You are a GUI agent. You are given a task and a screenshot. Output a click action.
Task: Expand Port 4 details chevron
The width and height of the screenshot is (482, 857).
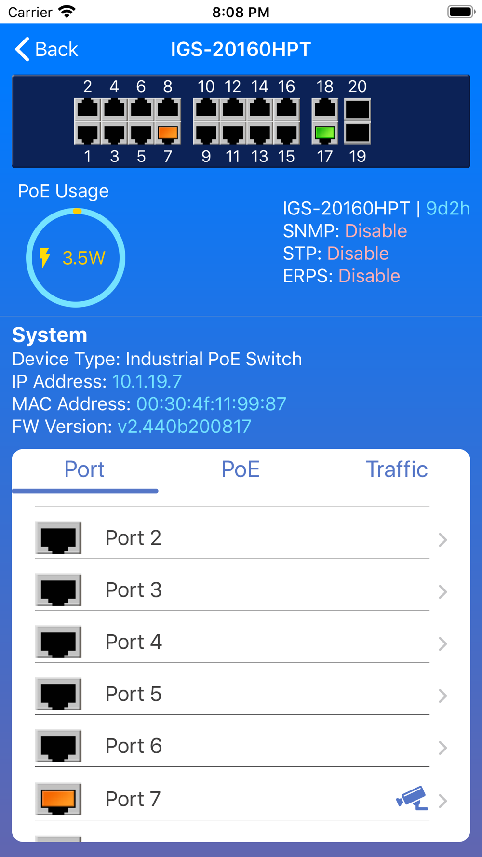[x=442, y=643]
